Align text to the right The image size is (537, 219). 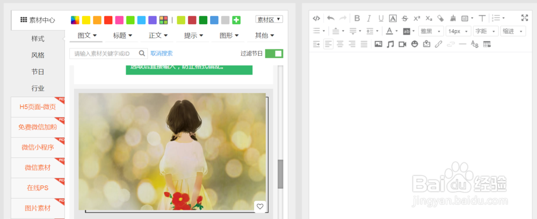point(352,44)
